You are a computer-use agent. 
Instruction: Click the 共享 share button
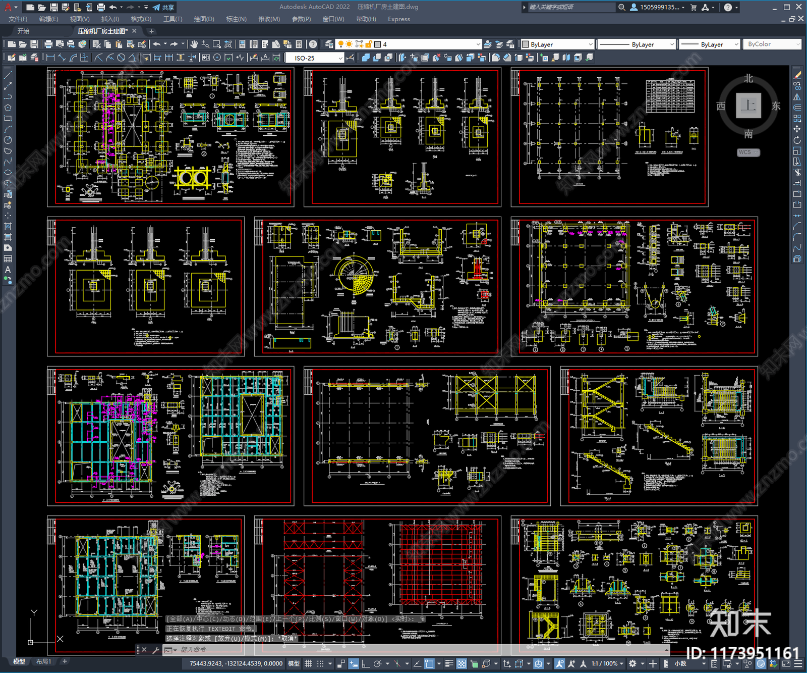coord(163,7)
